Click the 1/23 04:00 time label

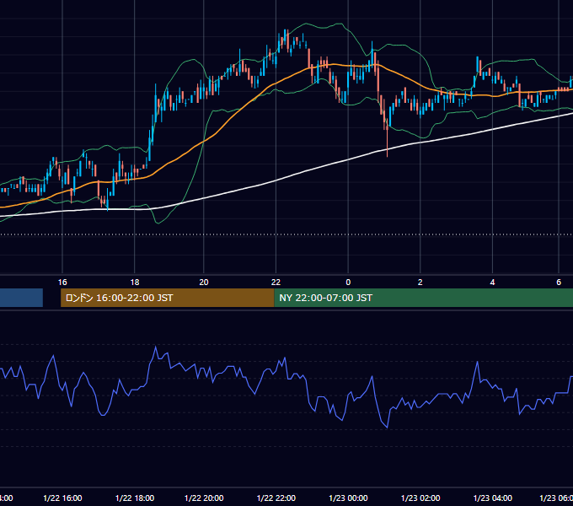(x=493, y=498)
